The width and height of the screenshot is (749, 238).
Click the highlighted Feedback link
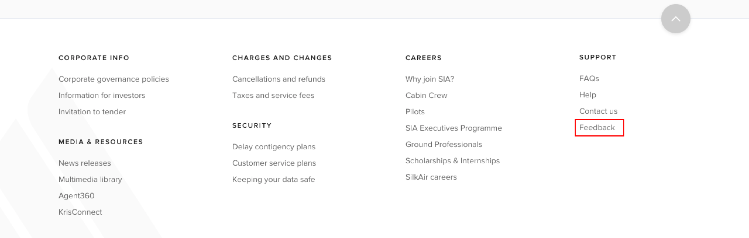coord(597,128)
